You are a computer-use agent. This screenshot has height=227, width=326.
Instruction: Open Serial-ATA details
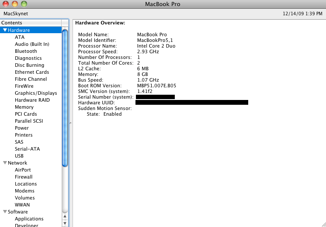click(27, 149)
